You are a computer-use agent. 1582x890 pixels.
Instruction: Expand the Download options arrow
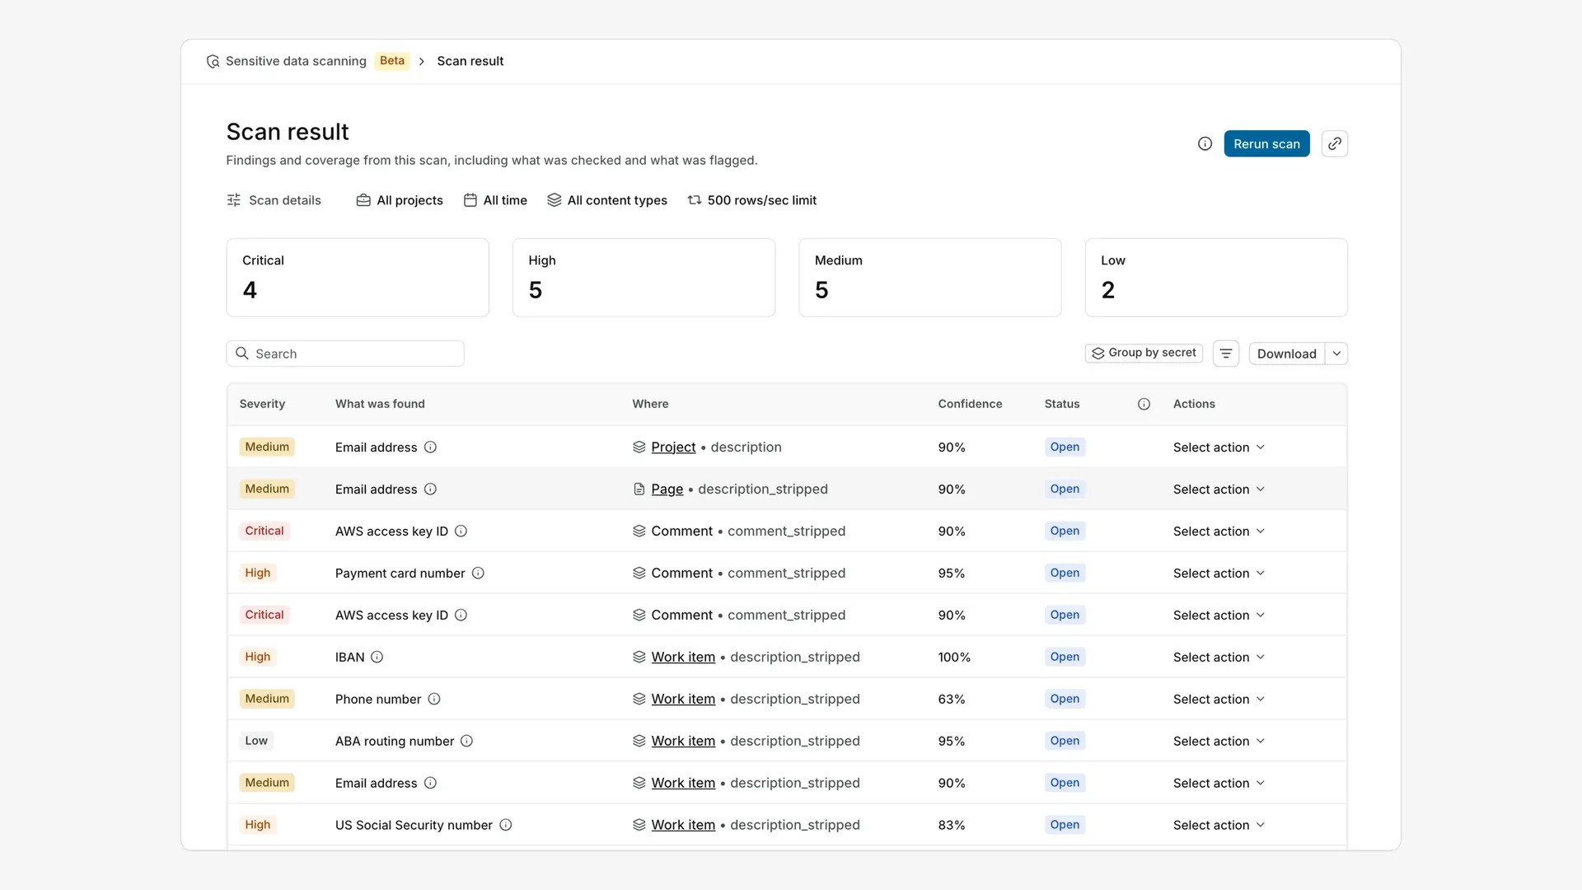coord(1336,354)
